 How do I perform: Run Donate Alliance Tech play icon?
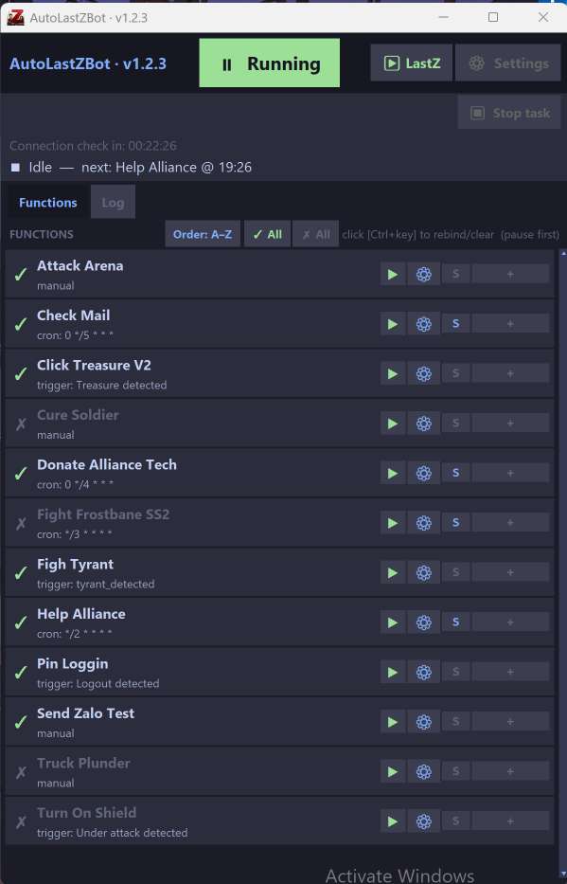[x=393, y=473]
